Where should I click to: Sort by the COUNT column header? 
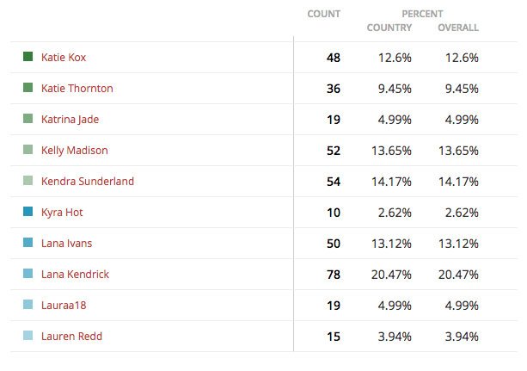point(323,14)
